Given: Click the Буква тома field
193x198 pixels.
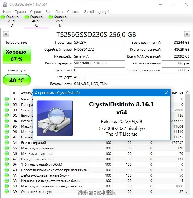Looking at the screenshot, I should [x=99, y=70].
